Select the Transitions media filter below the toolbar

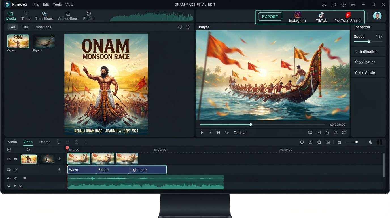(42, 27)
